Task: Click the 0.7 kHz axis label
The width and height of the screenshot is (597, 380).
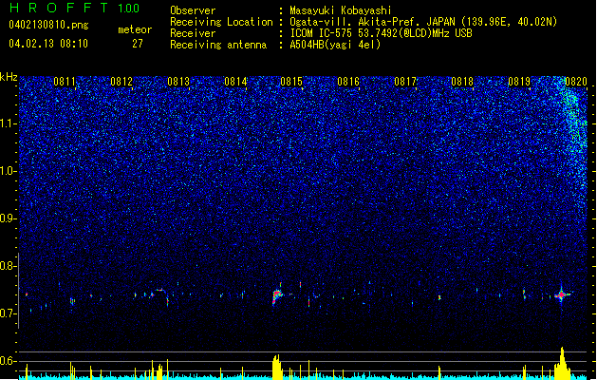Action: (9, 313)
